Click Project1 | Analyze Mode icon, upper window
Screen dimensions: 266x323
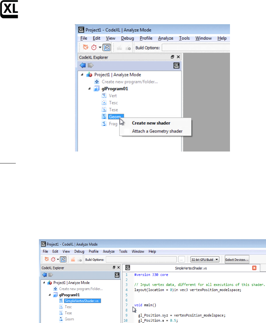(89, 74)
